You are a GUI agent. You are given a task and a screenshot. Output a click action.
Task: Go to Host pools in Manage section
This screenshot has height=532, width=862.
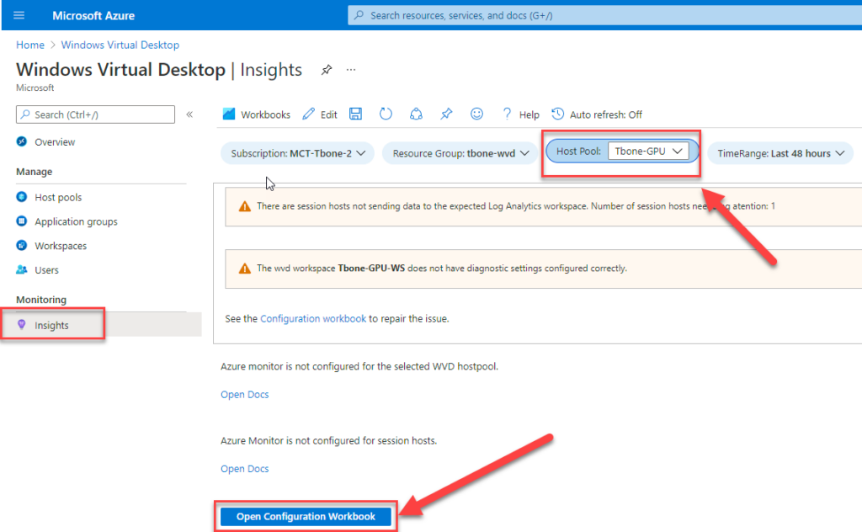point(58,197)
